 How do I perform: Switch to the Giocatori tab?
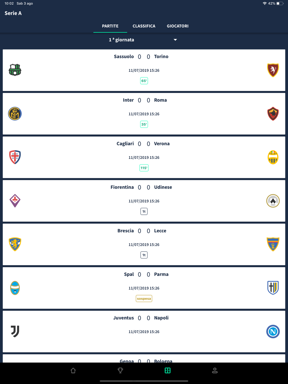[x=178, y=26]
